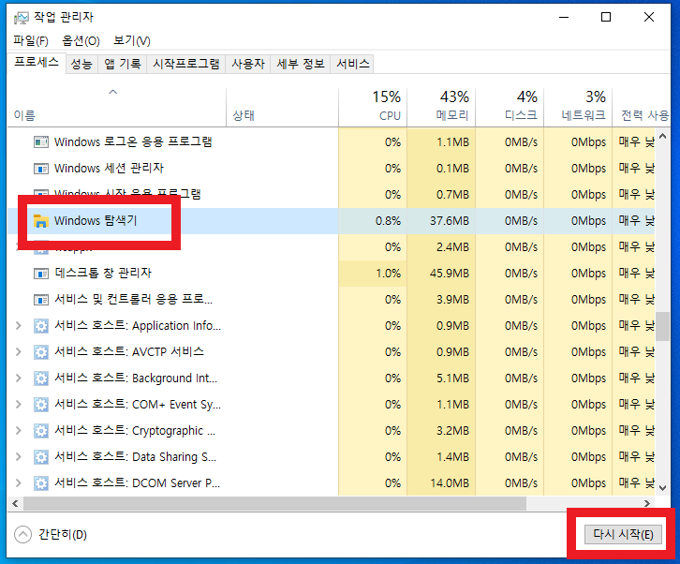Click the 0.8% CPU value
680x564 pixels.
(388, 221)
